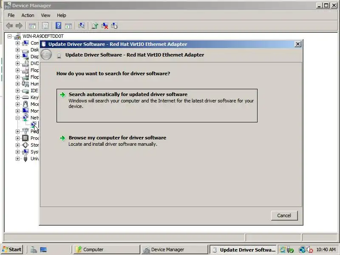Click the Disable device icon with down arrow
Viewport: 340px width, 255px height.
click(x=114, y=26)
